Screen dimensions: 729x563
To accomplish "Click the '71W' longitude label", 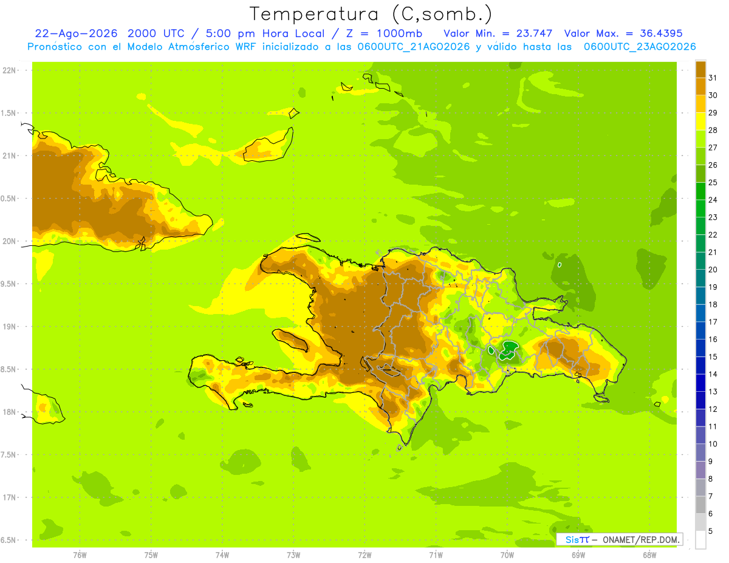I will (x=436, y=555).
